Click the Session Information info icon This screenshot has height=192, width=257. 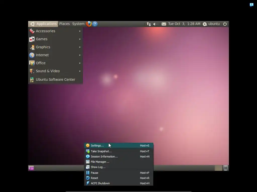coord(88,156)
